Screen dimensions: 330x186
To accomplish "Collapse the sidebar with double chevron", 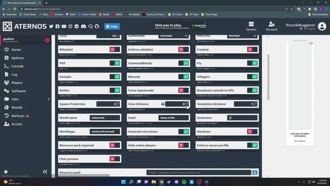I will click(x=45, y=172).
